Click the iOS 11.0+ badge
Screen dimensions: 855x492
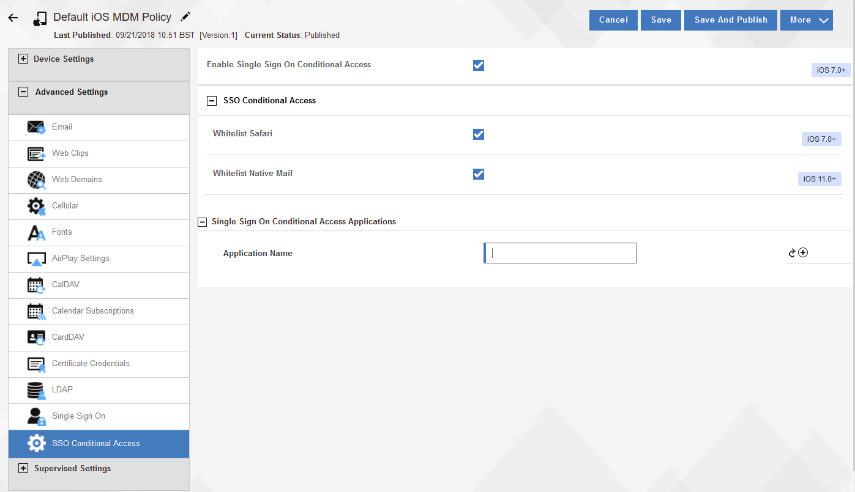820,179
